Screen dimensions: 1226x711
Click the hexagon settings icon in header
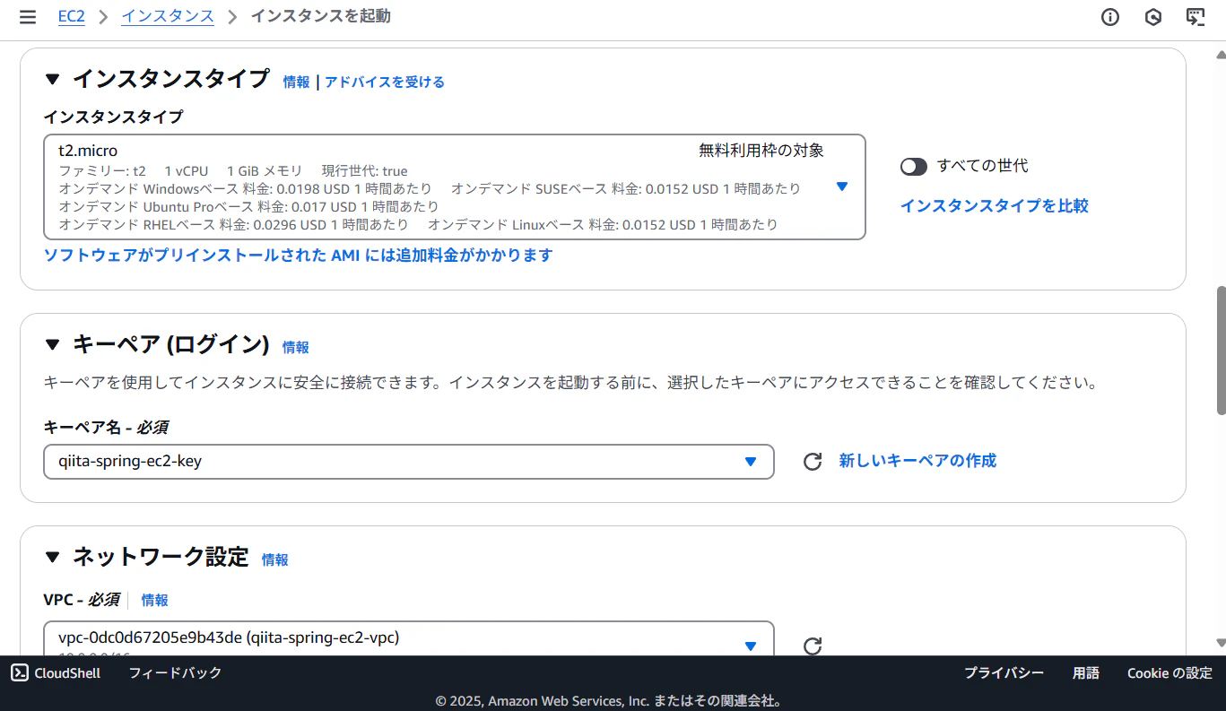(x=1153, y=17)
